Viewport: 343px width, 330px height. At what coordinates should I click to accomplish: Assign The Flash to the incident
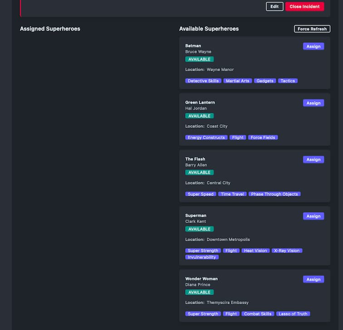click(x=313, y=160)
